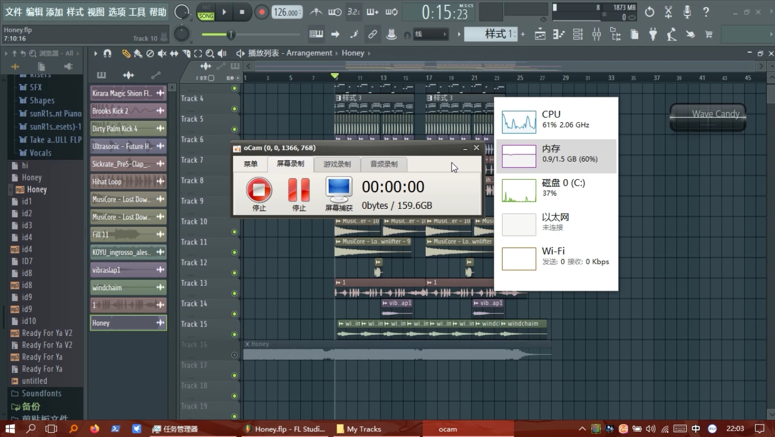Viewport: 775px width, 437px height.
Task: Select the pattern selector 样式 1
Action: pyautogui.click(x=491, y=34)
